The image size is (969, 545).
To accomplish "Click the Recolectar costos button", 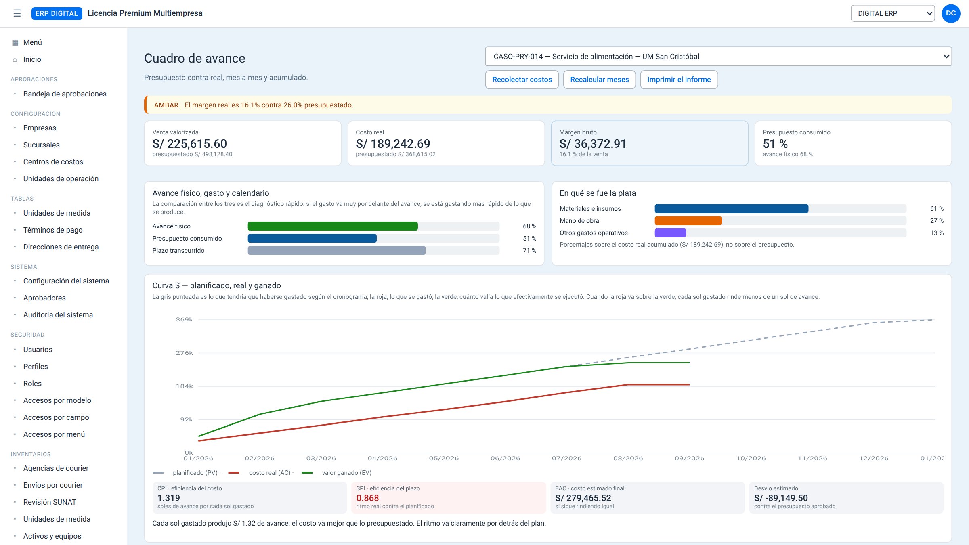I will [x=522, y=80].
